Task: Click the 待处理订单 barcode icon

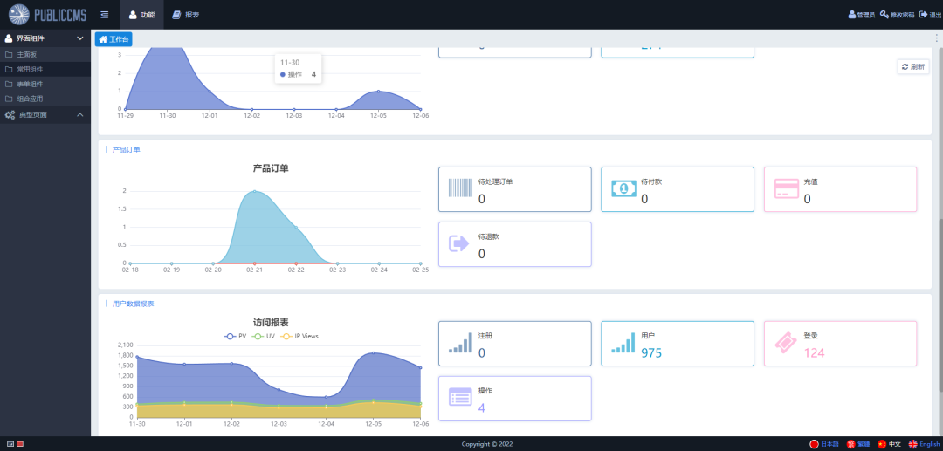Action: pos(459,188)
